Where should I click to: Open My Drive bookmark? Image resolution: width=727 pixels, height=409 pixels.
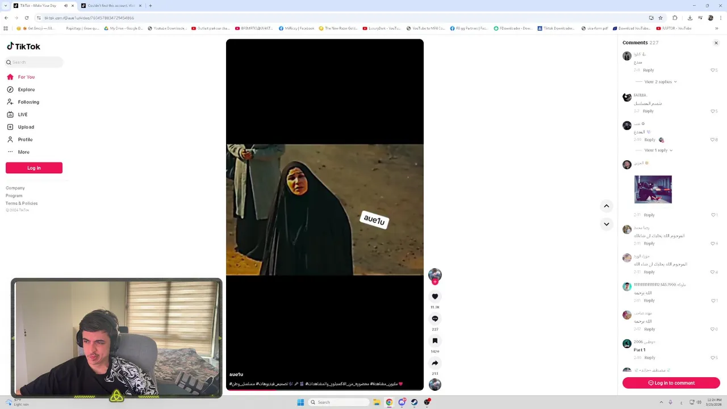point(123,28)
